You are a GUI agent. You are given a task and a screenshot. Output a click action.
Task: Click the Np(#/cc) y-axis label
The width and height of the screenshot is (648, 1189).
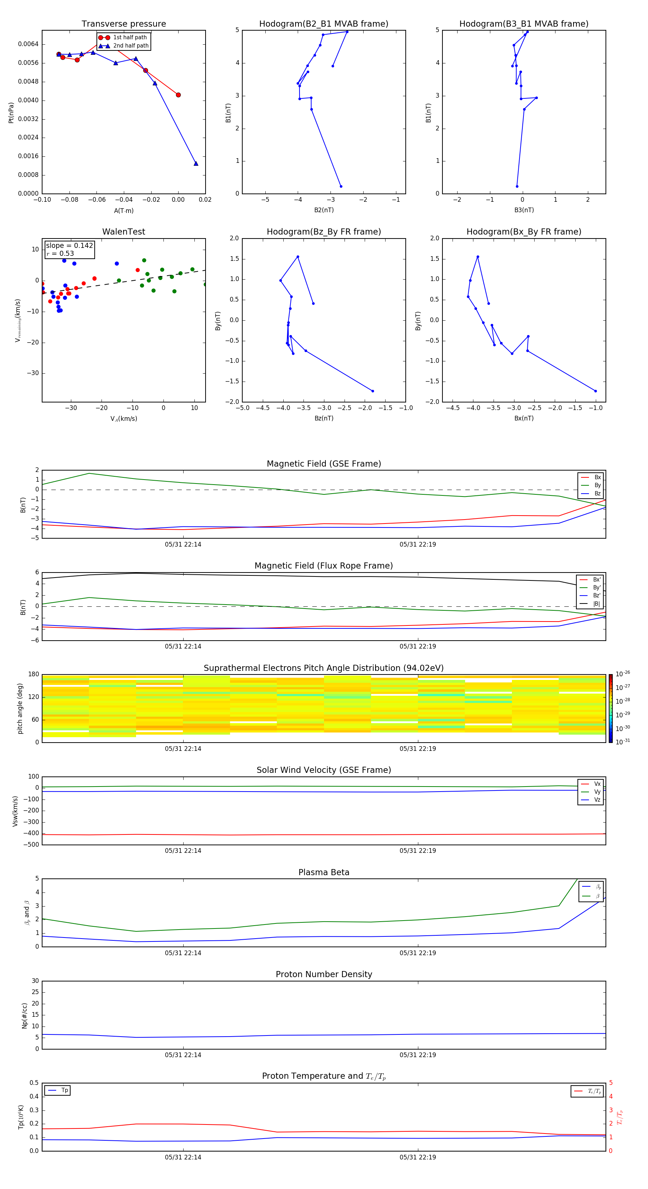point(24,1015)
